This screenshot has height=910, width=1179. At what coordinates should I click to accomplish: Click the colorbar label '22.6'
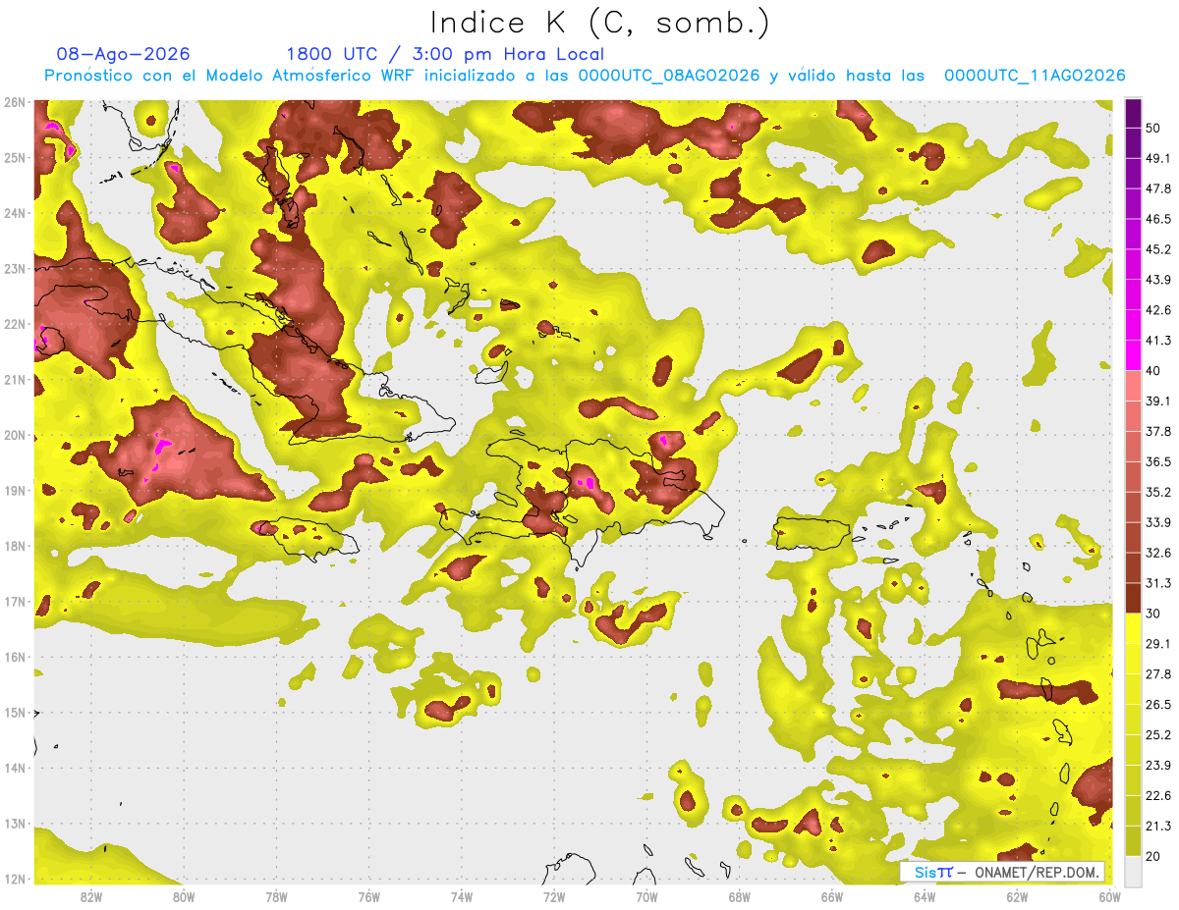click(1158, 795)
